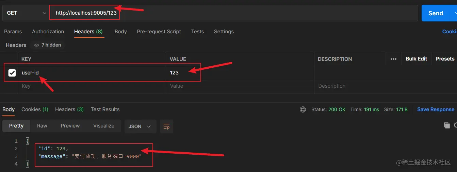Select the response Body tab

[x=9, y=109]
